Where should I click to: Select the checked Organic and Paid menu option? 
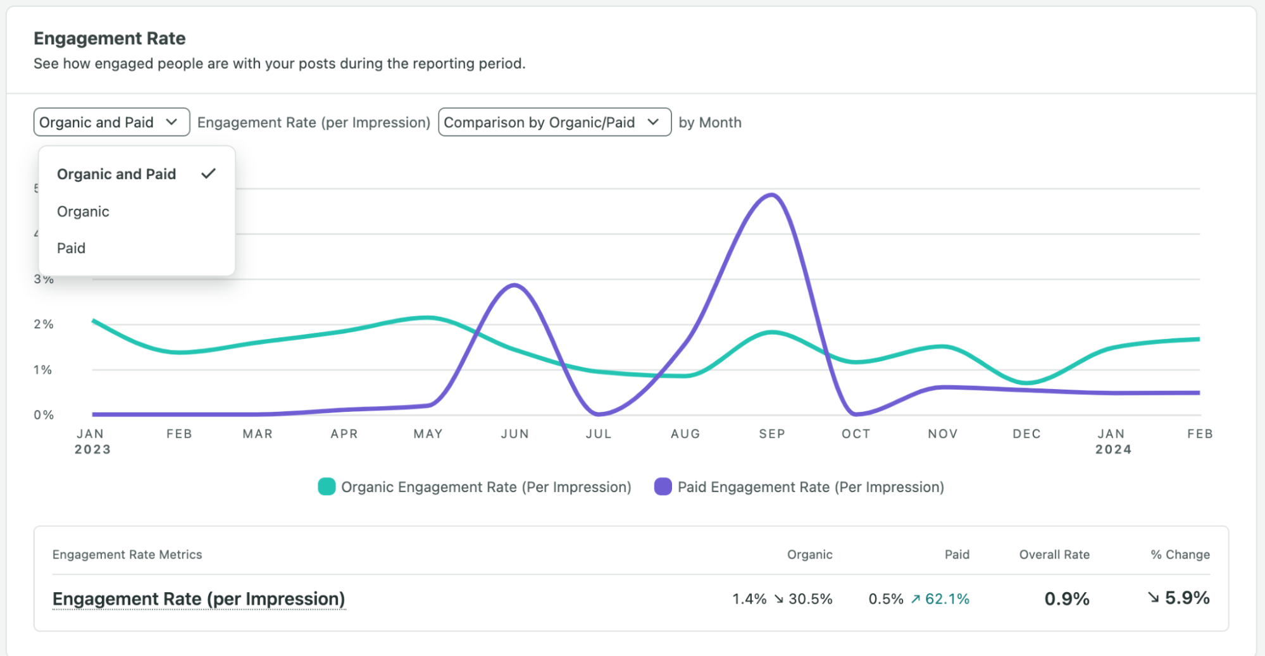[x=137, y=174]
